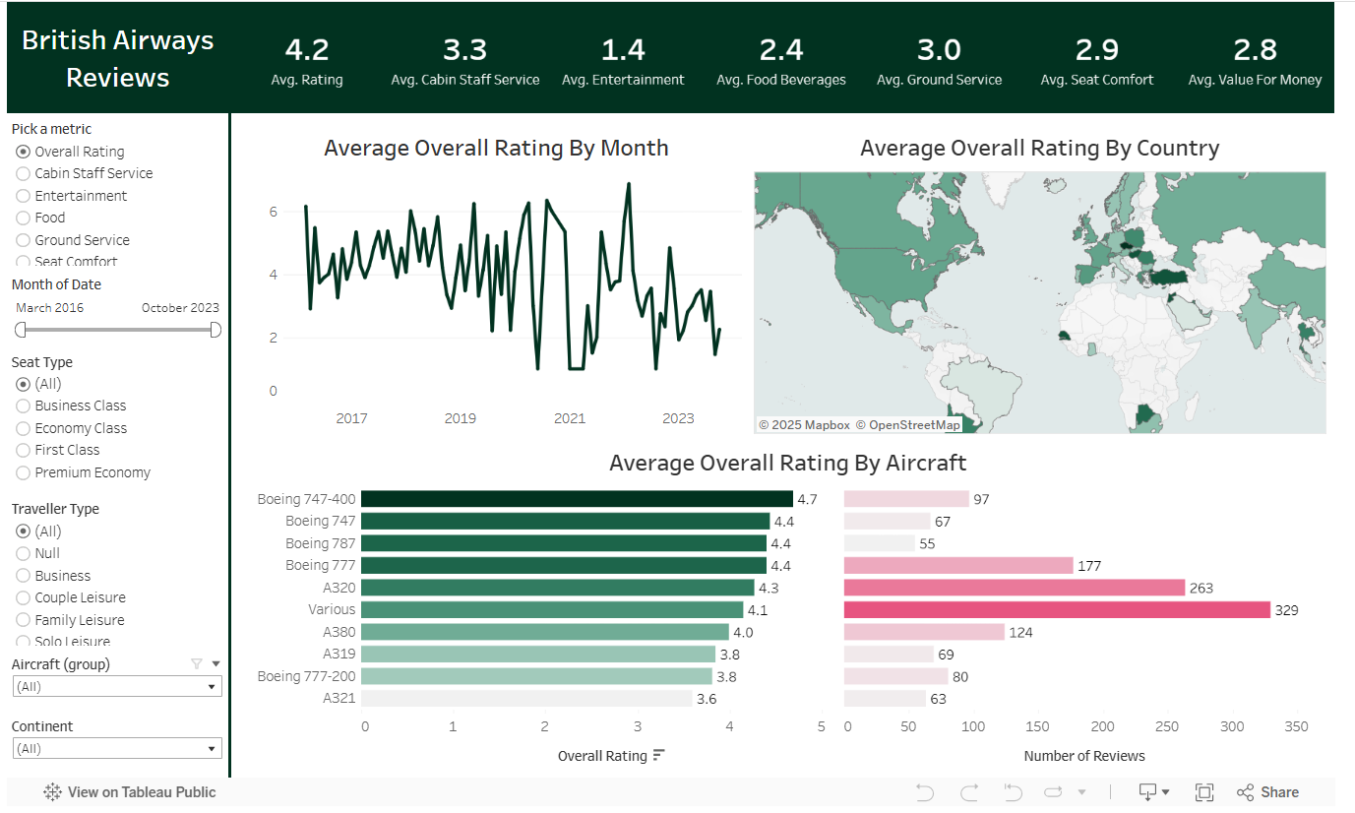This screenshot has width=1355, height=813.
Task: Click the Month of Date slider track
Action: (x=117, y=330)
